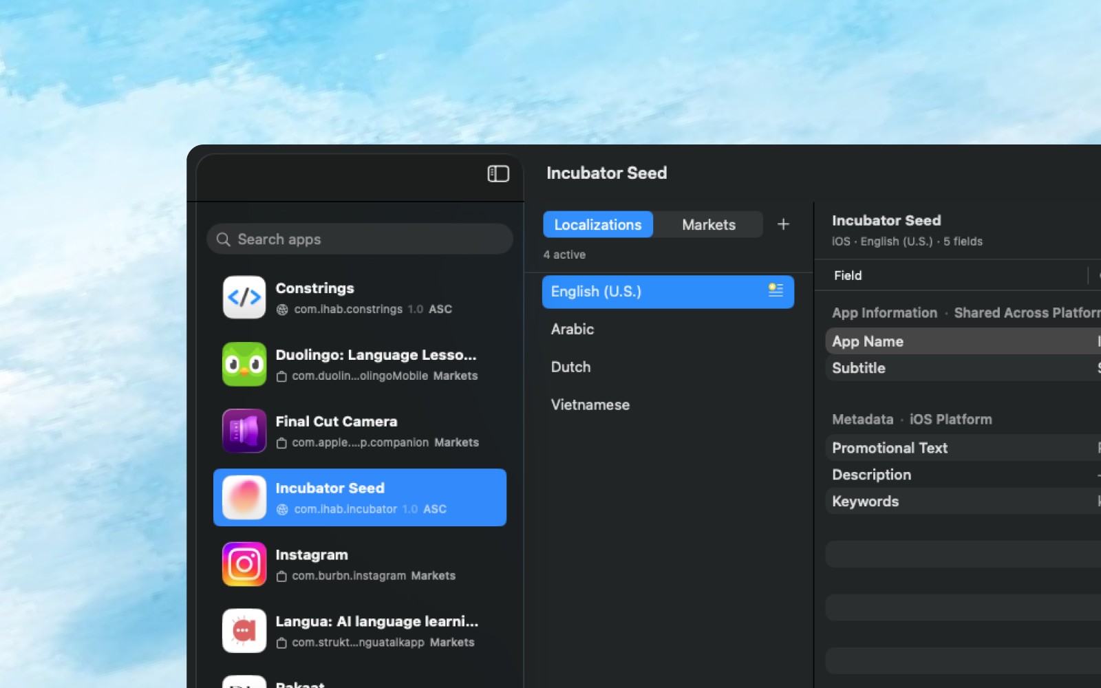Click the Duolingo owl icon
Screen dimensions: 1101x688
pos(244,364)
